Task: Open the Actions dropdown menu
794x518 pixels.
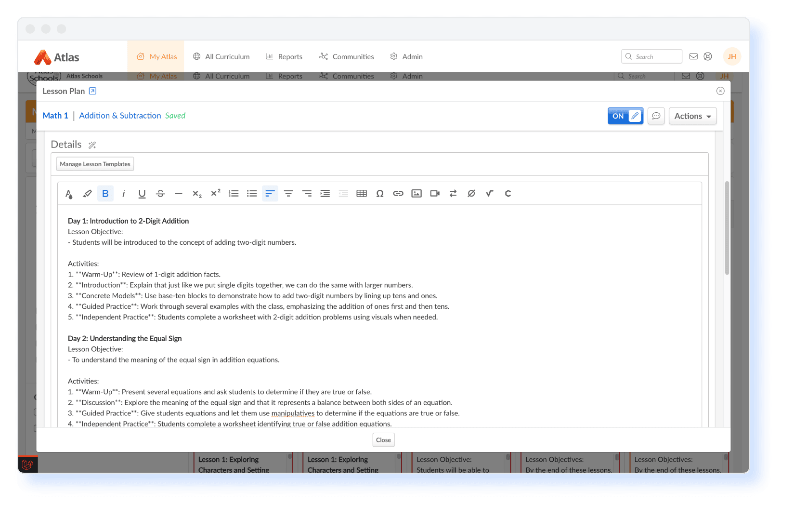Action: 692,116
